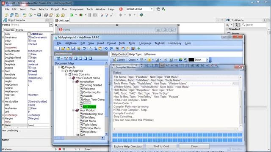Viewport: 271px width, 152px height.
Task: Select the Tools Menu topic in Document Map
Action: click(x=90, y=125)
